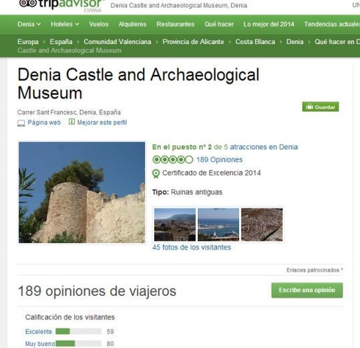The height and width of the screenshot is (348, 360).
Task: Open the 45 fotos de los visitantes link
Action: coord(192,247)
